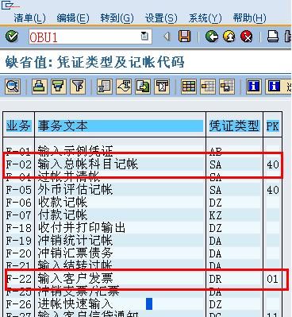Click the Set filter funnel icon
This screenshot has width=292, height=317.
pos(78,87)
